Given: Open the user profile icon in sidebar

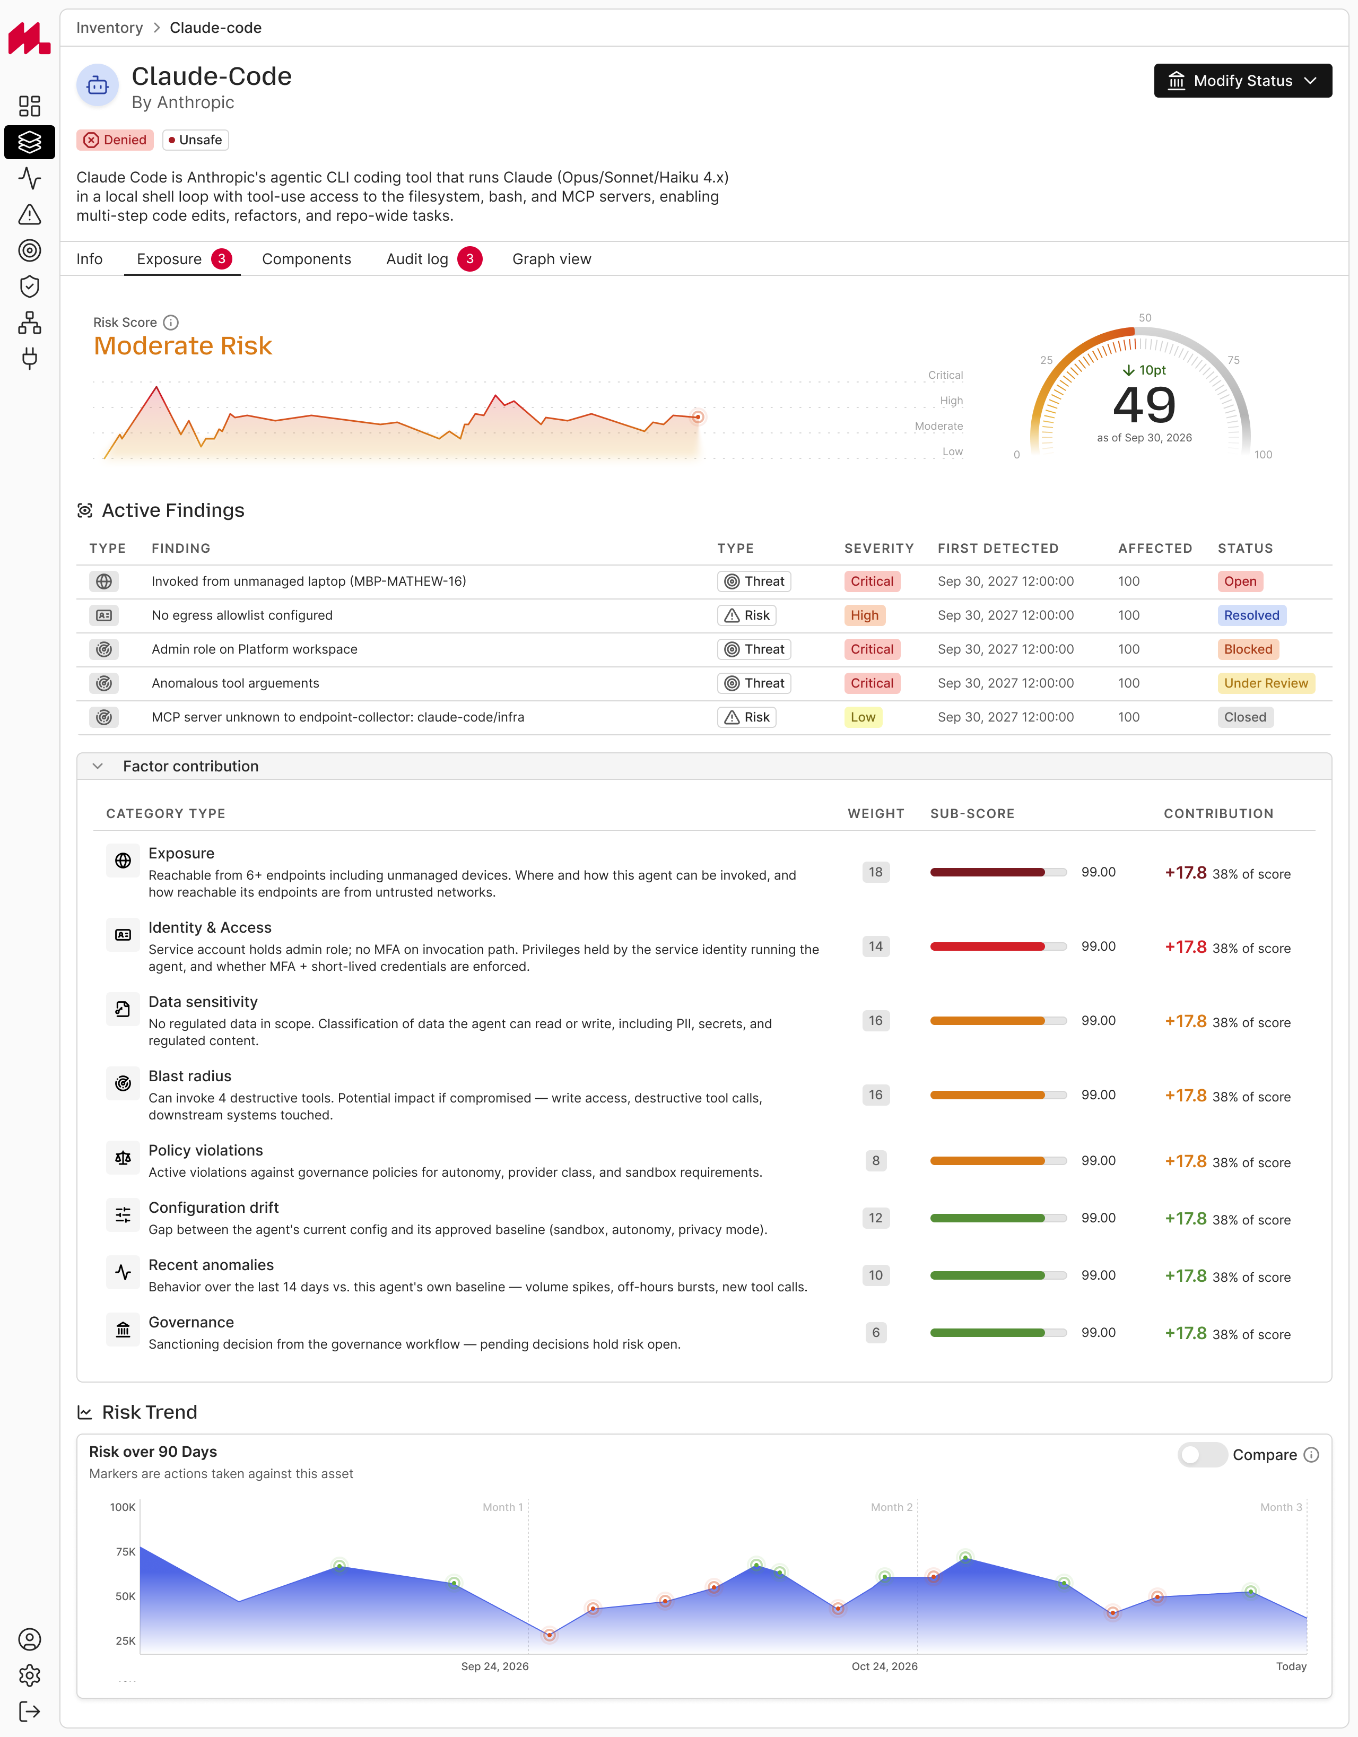Looking at the screenshot, I should 29,1639.
